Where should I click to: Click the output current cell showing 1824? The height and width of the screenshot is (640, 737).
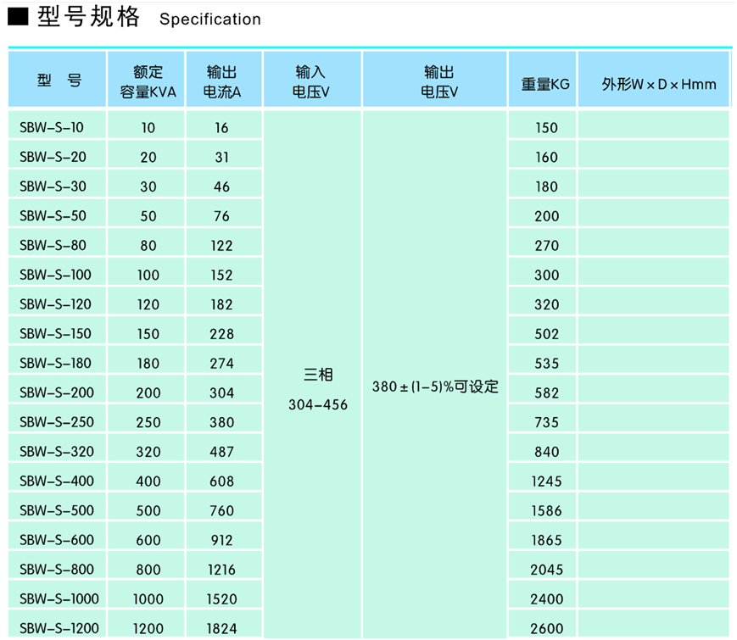(223, 627)
